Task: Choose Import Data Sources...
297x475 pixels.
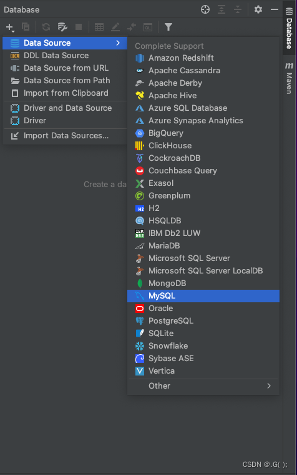Action: click(x=65, y=135)
